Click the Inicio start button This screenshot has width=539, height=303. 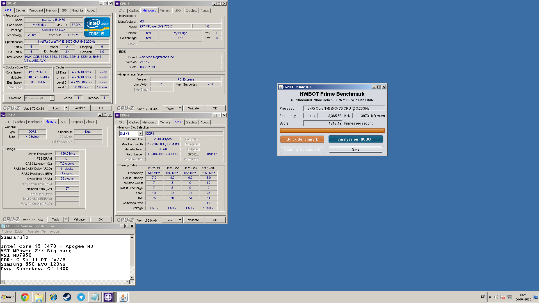(8, 297)
